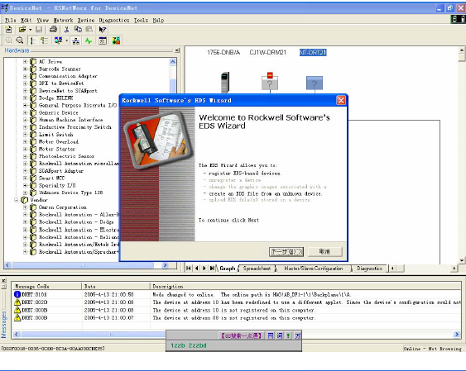Click the New file toolbar icon
This screenshot has width=466, height=371.
(x=8, y=30)
